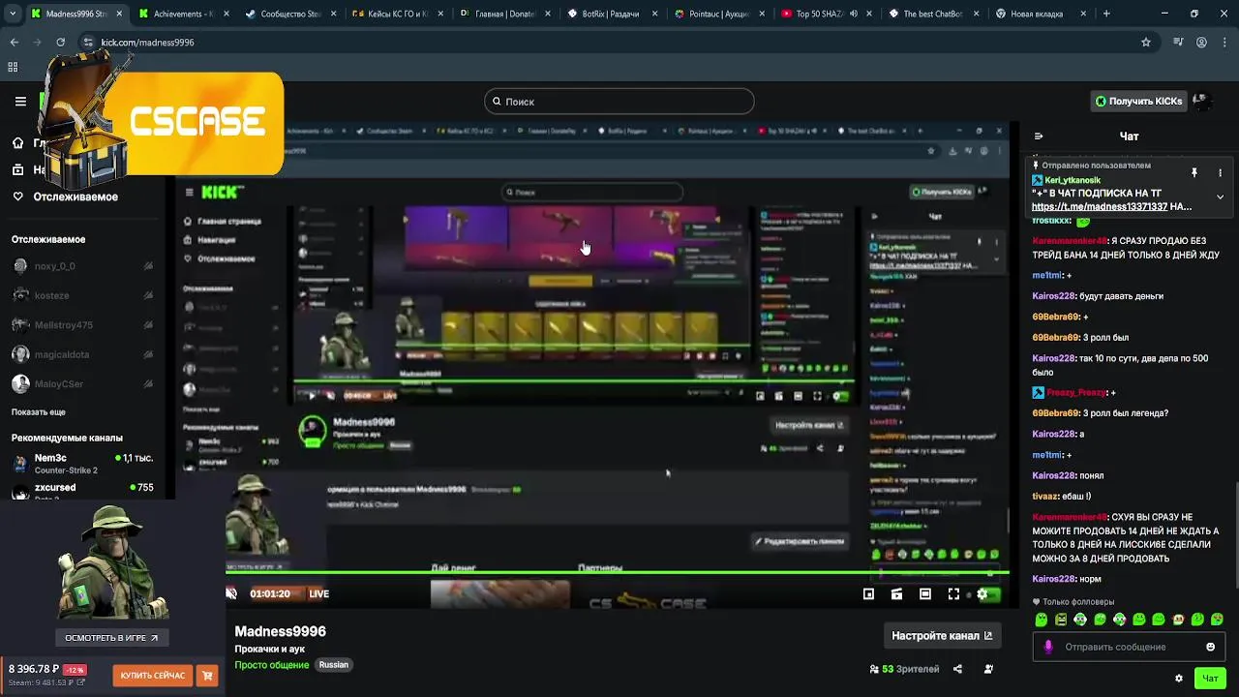1239x697 pixels.
Task: Open Steam price link 9 481.53 in ad
Action: tap(46, 682)
